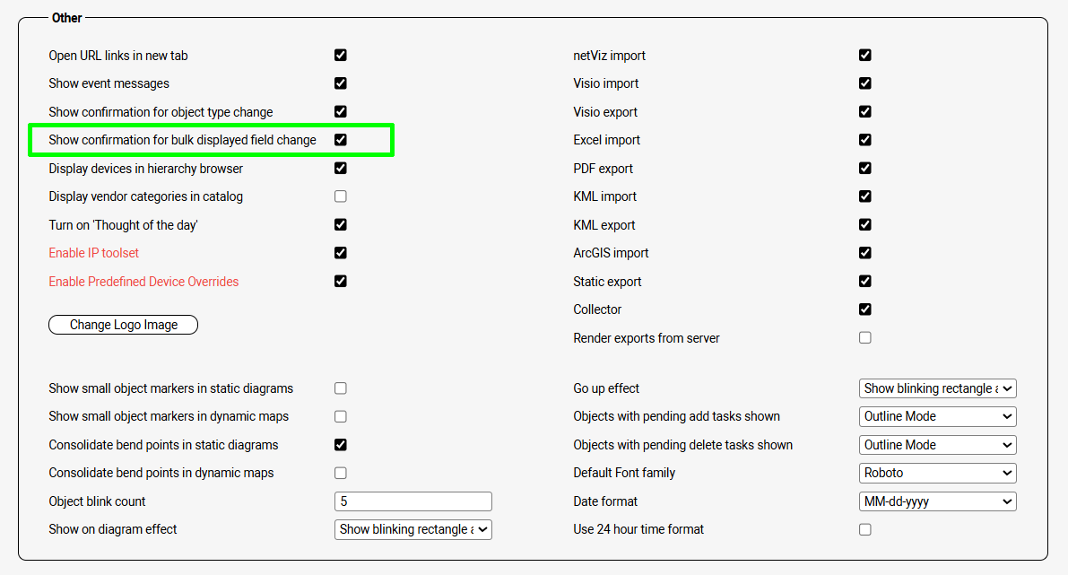The height and width of the screenshot is (575, 1068).
Task: Change the Date format dropdown
Action: coord(937,501)
